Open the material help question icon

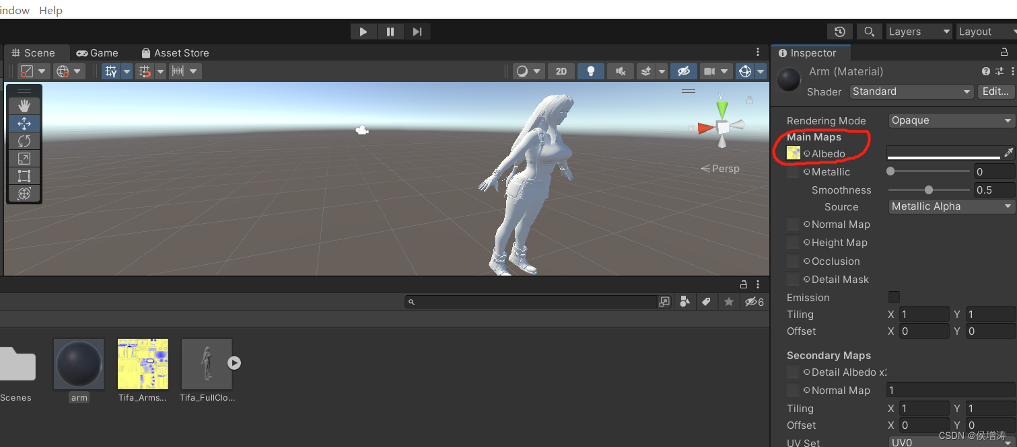point(986,71)
